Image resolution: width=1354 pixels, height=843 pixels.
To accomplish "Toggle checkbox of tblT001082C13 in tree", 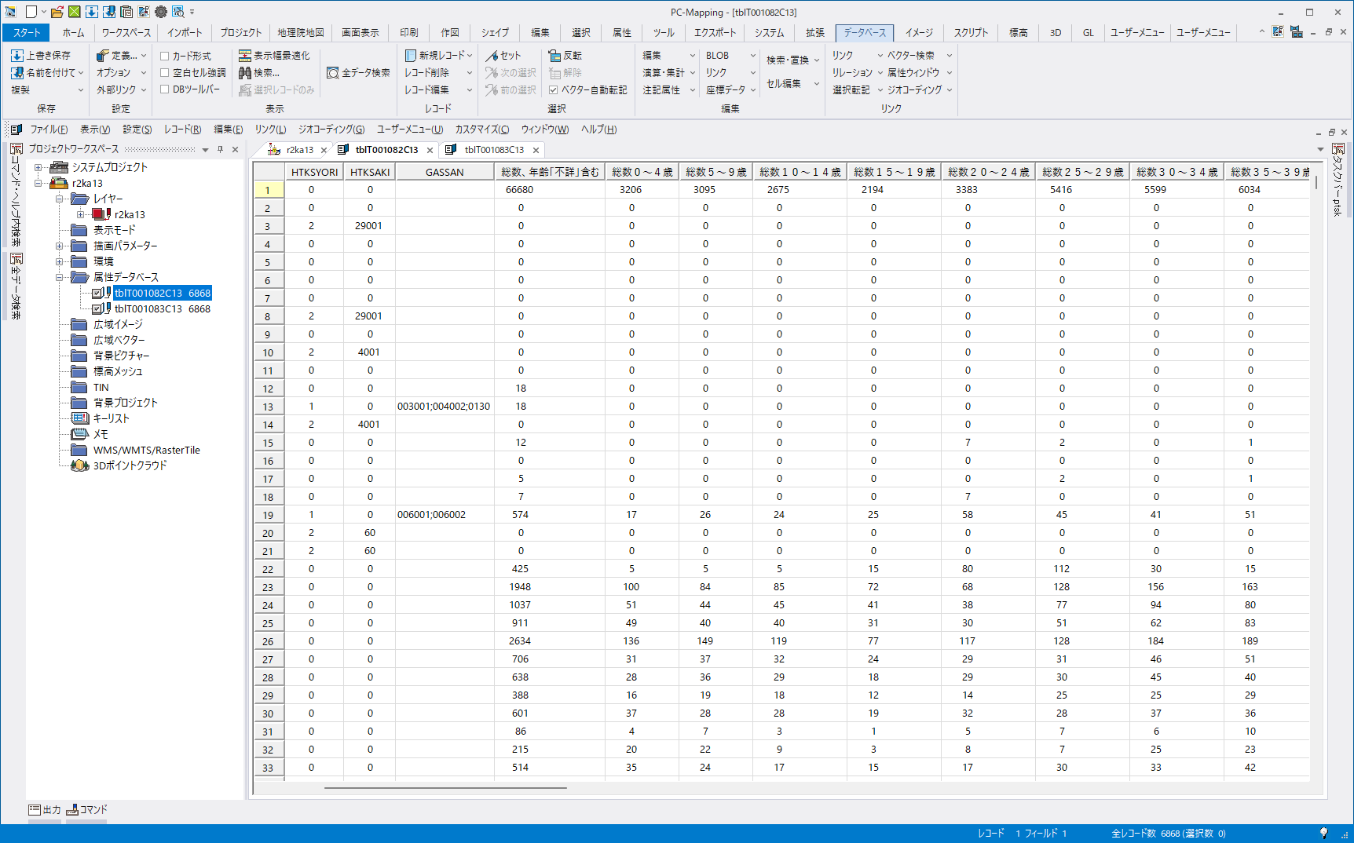I will pos(97,293).
